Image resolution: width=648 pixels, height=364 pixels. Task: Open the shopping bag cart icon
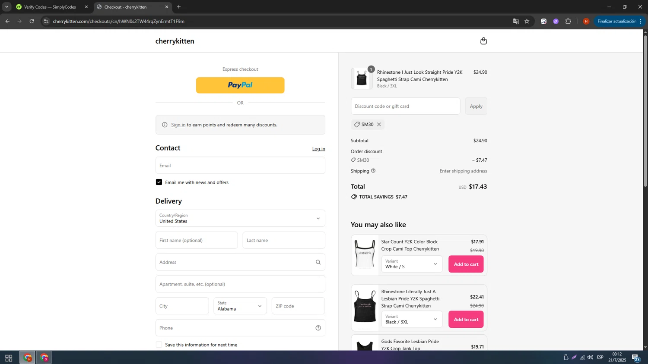[x=483, y=41]
